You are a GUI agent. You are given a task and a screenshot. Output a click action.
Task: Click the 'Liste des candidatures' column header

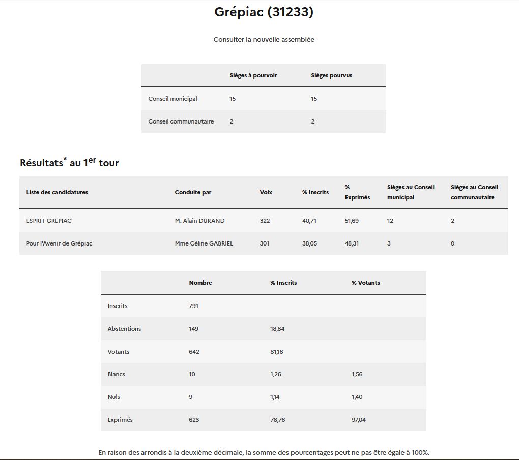pos(57,192)
